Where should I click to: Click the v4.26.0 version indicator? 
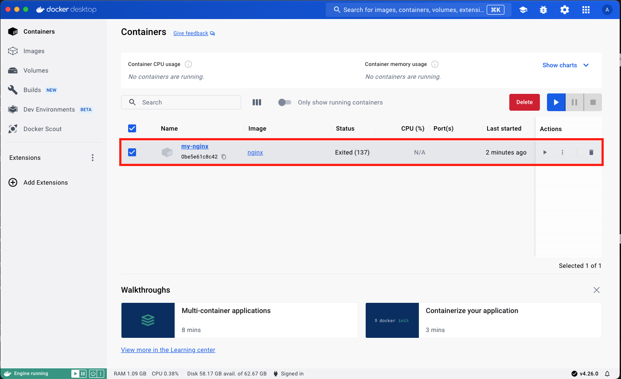coord(585,374)
